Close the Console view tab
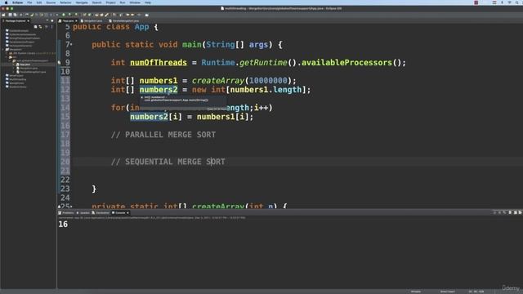Screen dimensions: 523x294 point(127,212)
